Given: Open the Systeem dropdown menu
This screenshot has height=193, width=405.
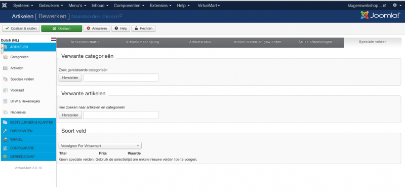Looking at the screenshot, I should click(23, 6).
